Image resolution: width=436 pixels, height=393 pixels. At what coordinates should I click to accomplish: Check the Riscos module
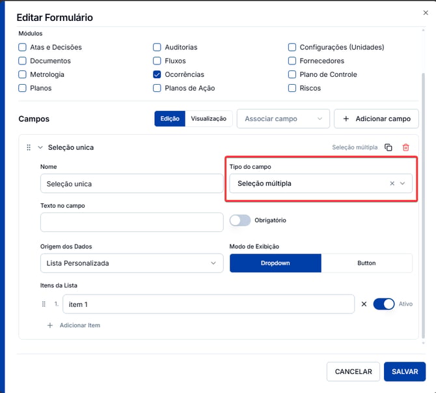click(x=292, y=88)
